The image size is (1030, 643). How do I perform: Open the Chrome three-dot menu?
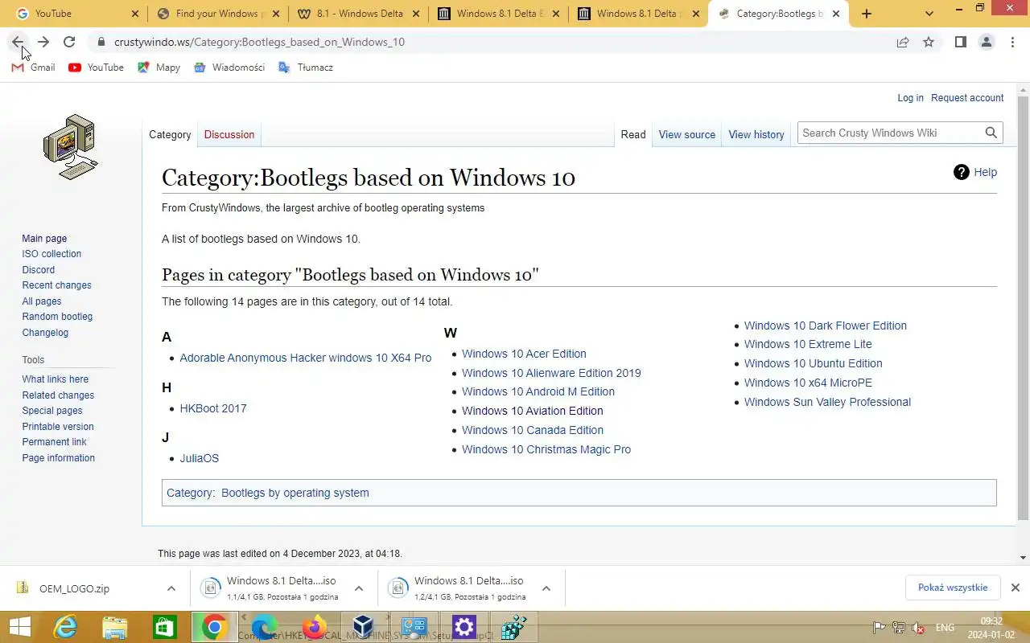(1012, 42)
